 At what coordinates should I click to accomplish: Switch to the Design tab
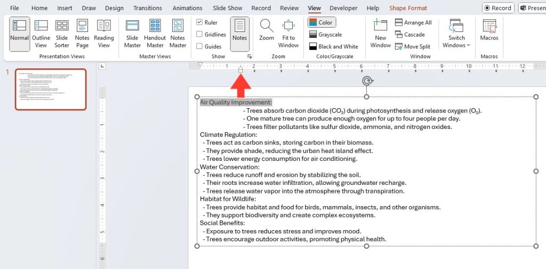point(114,8)
